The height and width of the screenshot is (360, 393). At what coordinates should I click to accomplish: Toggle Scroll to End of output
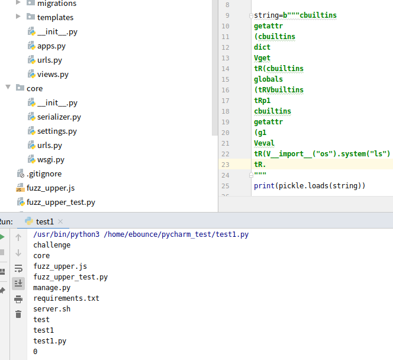[x=18, y=283]
